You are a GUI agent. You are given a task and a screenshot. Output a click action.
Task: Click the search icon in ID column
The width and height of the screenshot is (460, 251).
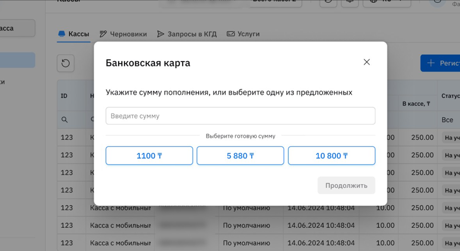point(65,120)
